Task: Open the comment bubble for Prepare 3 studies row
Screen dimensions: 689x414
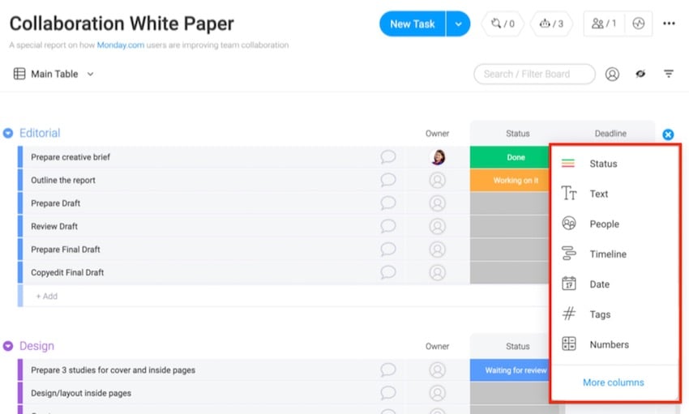Action: pyautogui.click(x=388, y=370)
